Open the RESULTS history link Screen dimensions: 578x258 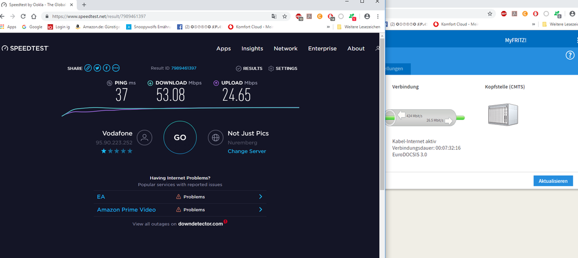[249, 69]
